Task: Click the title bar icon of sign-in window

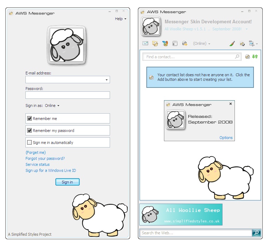Action: point(11,13)
